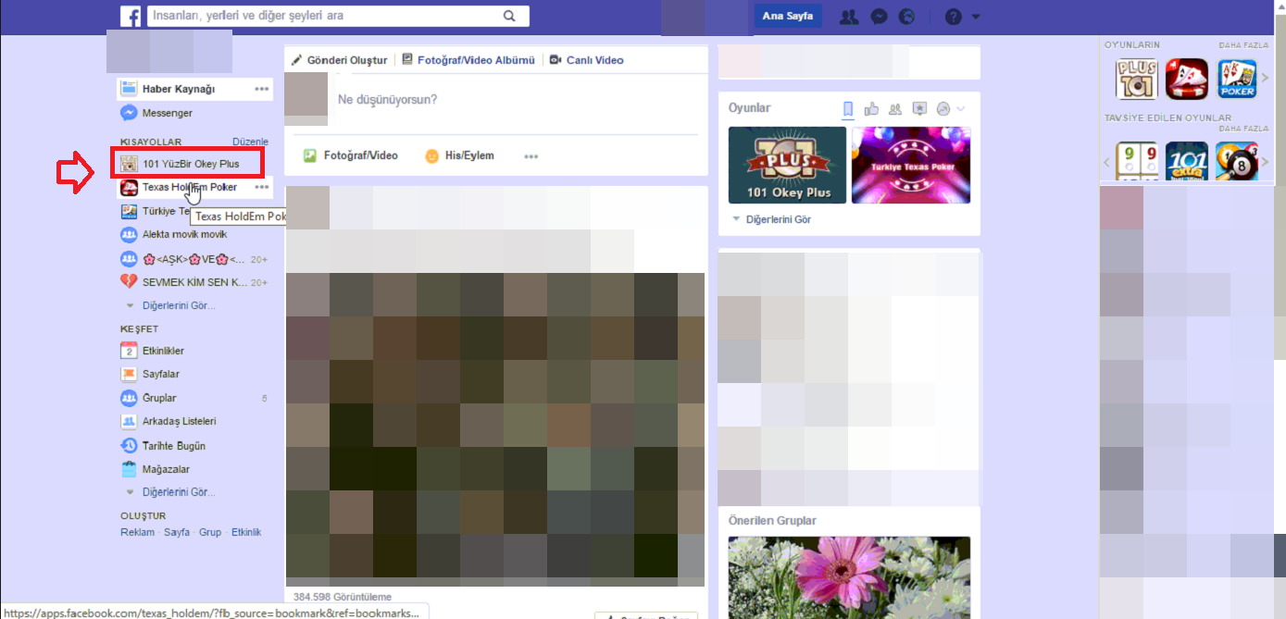The height and width of the screenshot is (619, 1286).
Task: Go to next recommended games arrow
Action: (1265, 163)
